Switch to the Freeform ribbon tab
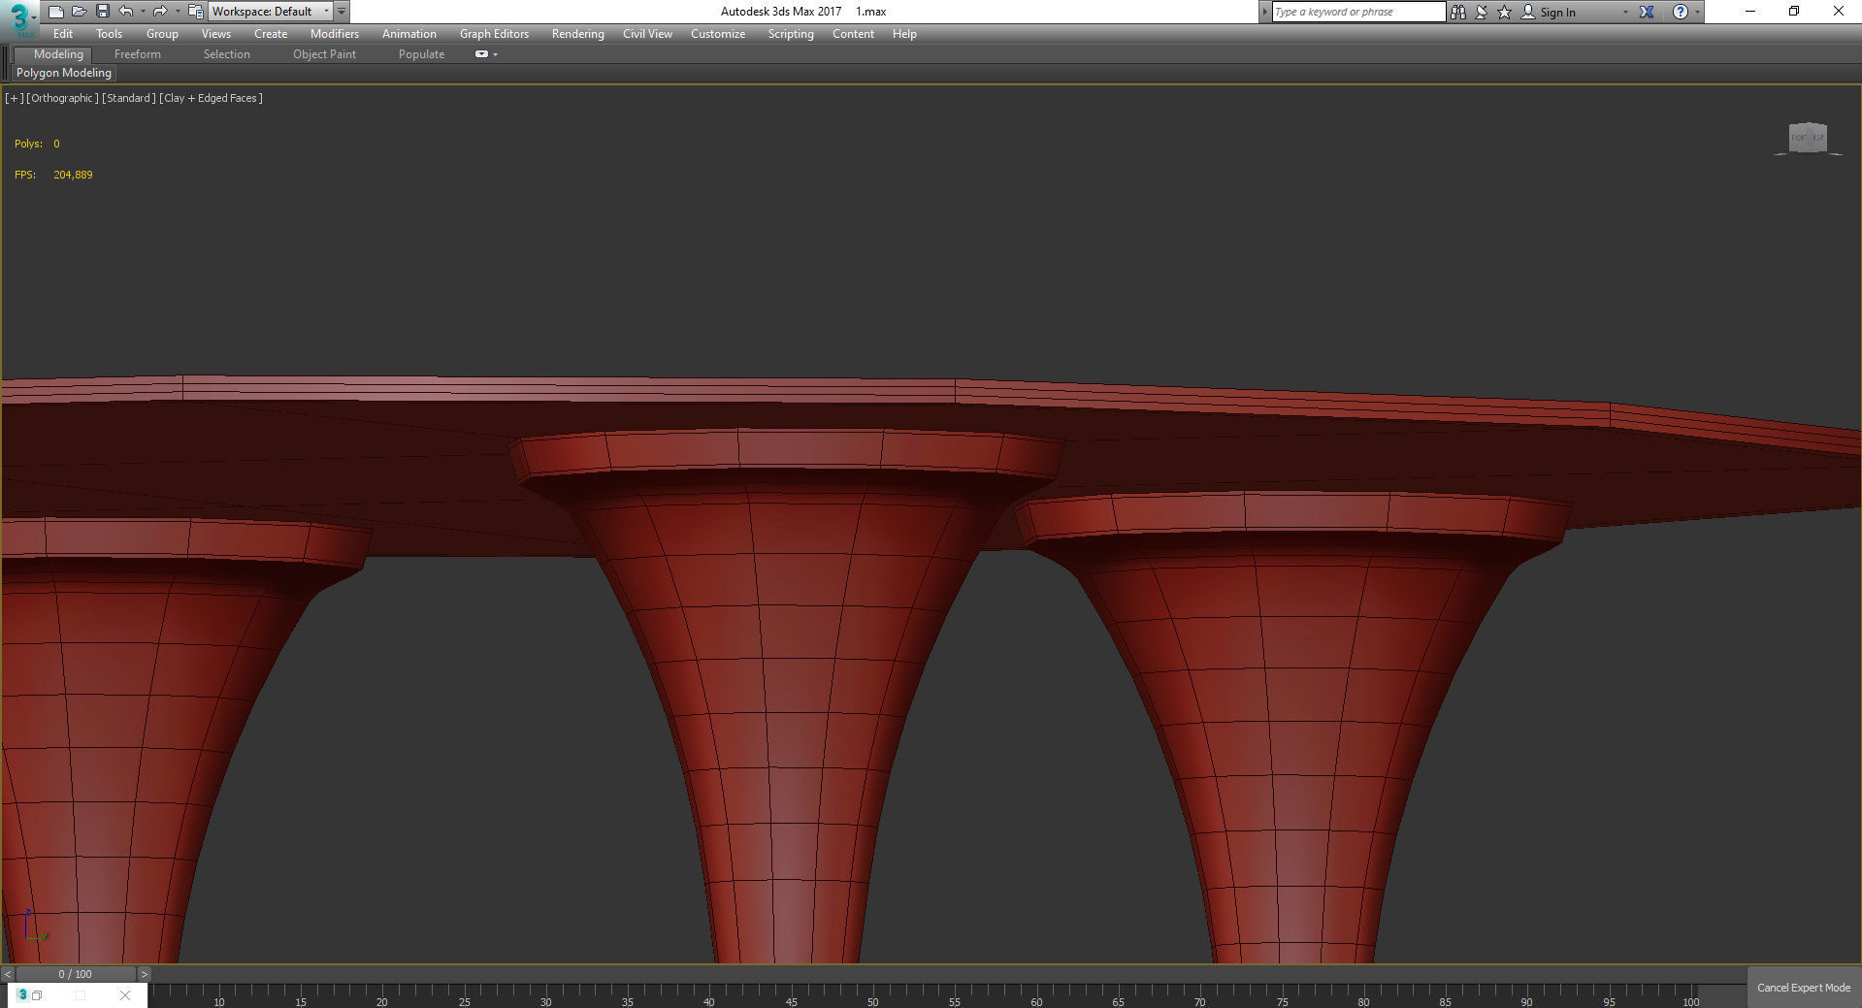1862x1008 pixels. [x=138, y=54]
